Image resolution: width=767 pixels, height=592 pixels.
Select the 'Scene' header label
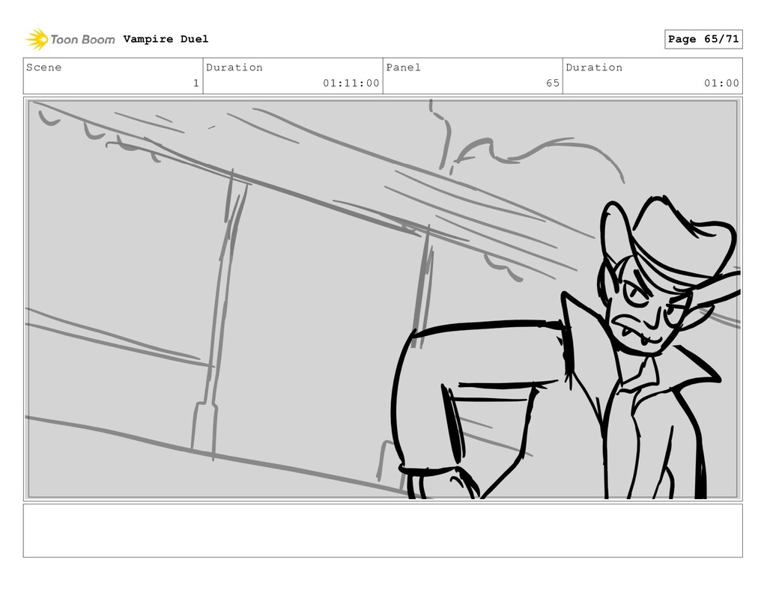click(44, 67)
